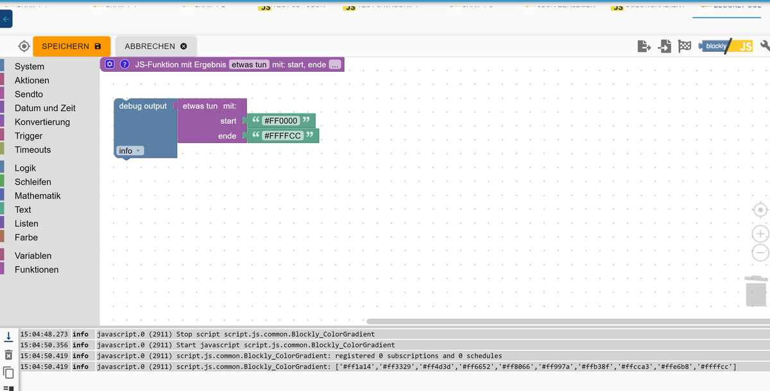770x391 pixels.
Task: Open the info severity dropdown on debug block
Action: click(x=130, y=151)
